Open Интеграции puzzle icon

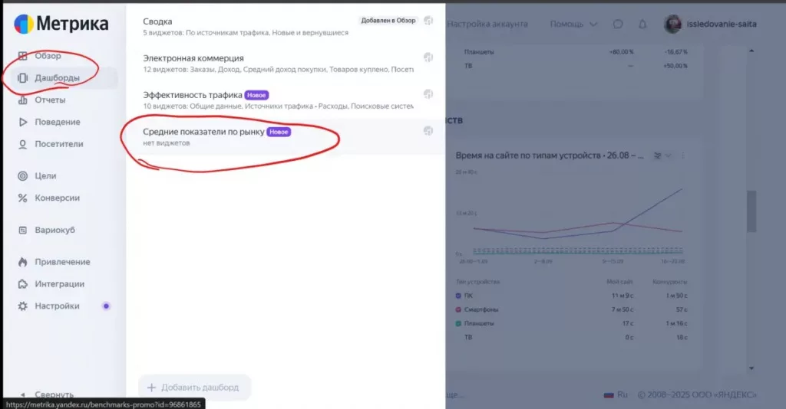22,284
